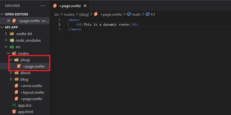Viewport: 231px width, 115px height.
Task: Click line number 3 in the gutter
Action: [x=59, y=29]
